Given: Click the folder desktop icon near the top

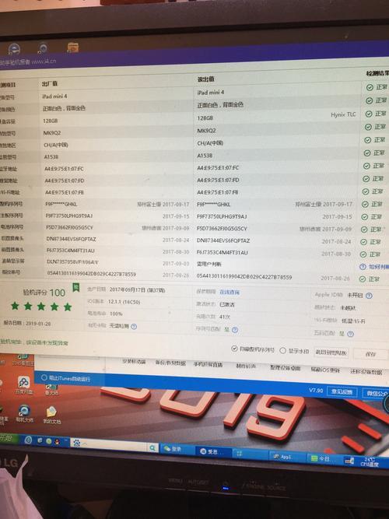Looking at the screenshot, I should [73, 47].
